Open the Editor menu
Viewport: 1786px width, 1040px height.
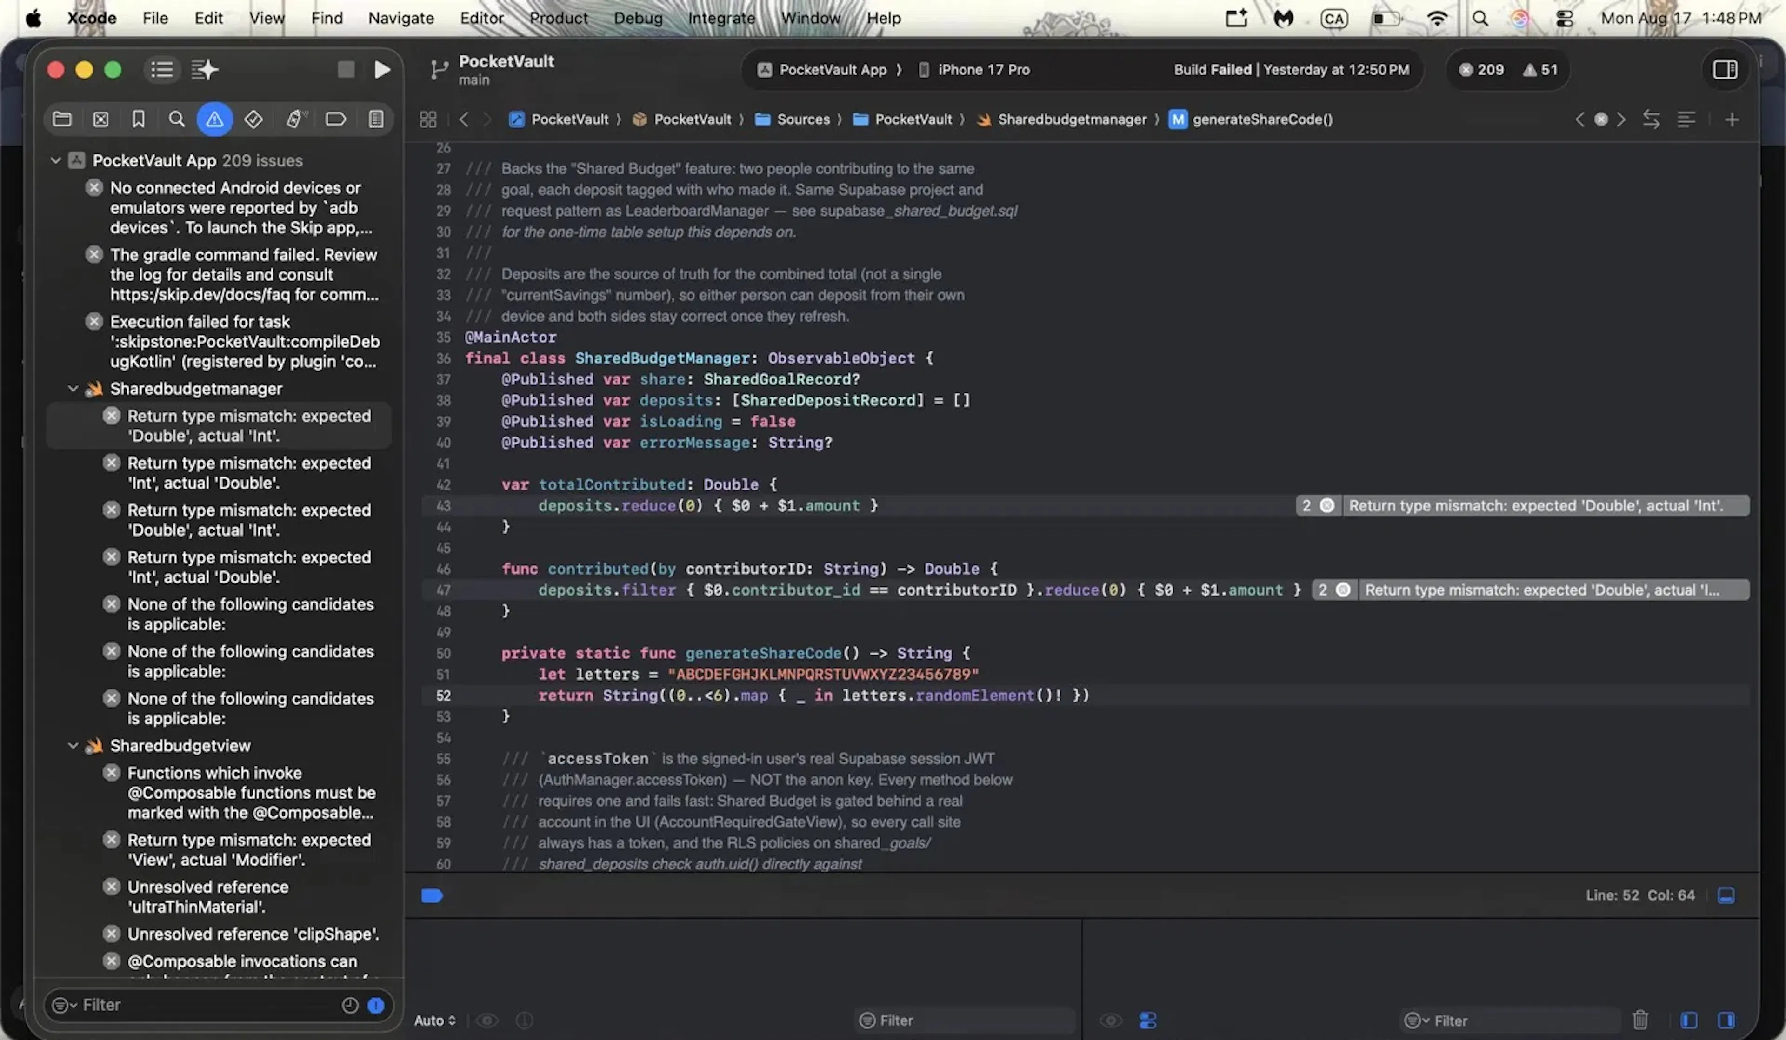[x=482, y=18]
